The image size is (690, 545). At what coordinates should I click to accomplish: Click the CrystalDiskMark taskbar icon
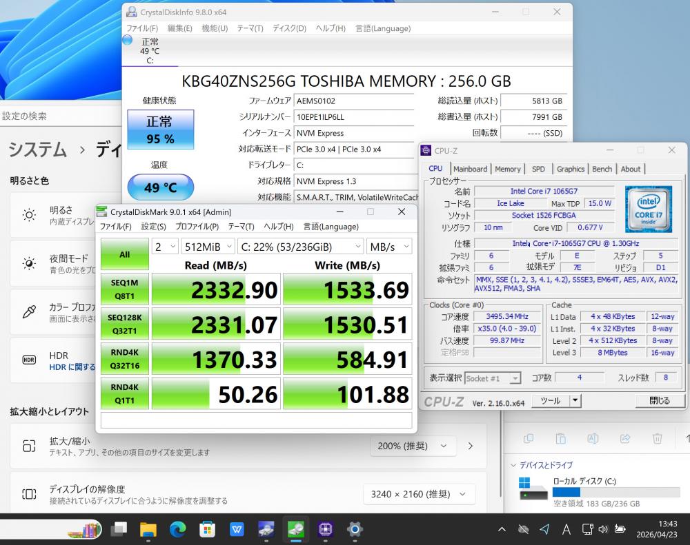pyautogui.click(x=296, y=529)
